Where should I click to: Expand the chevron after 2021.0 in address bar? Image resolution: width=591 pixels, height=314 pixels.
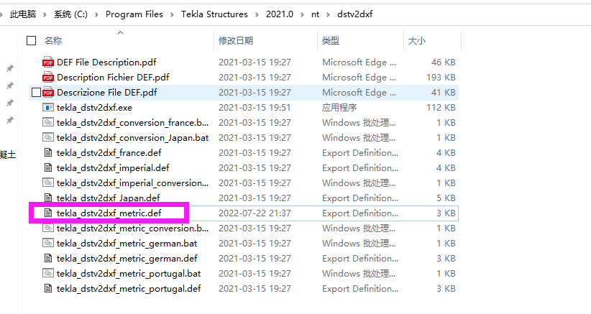click(302, 14)
